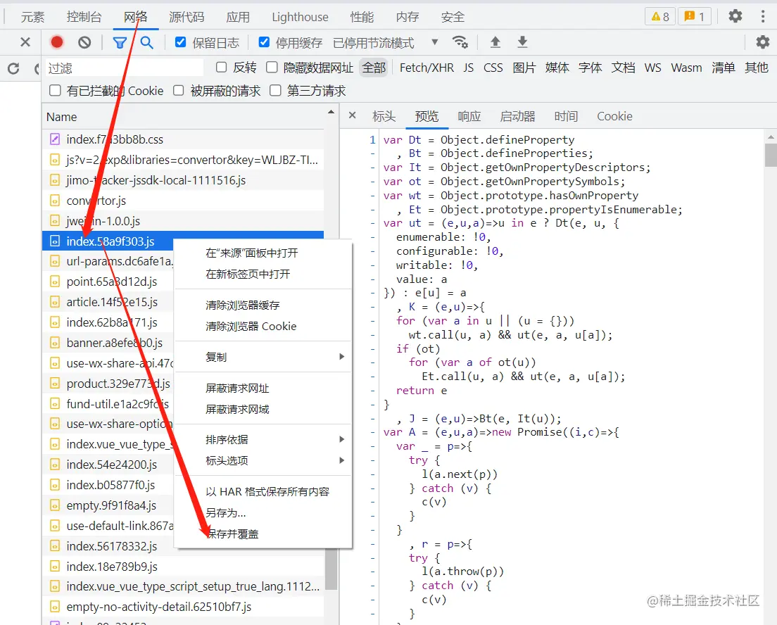Open the throttling mode dropdown arrow
The height and width of the screenshot is (625, 777).
[434, 42]
